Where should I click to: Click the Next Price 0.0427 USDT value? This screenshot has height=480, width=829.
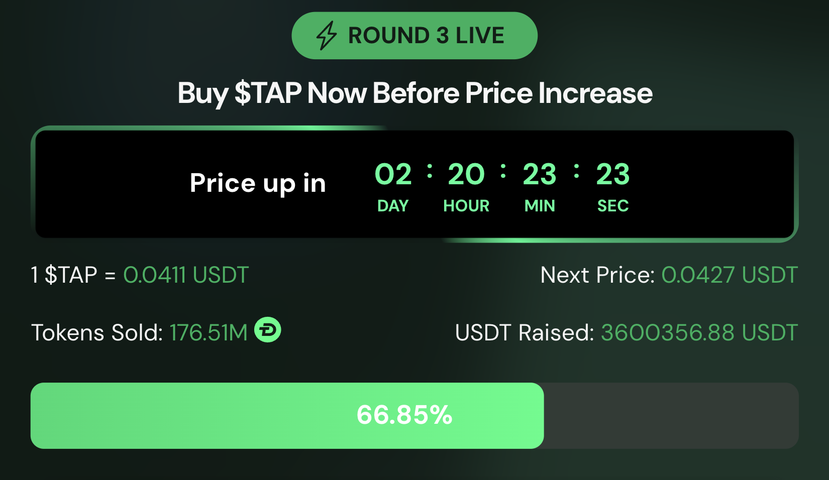730,275
